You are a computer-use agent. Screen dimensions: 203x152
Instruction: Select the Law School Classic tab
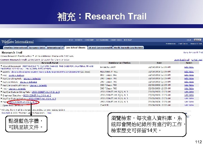[76, 48]
